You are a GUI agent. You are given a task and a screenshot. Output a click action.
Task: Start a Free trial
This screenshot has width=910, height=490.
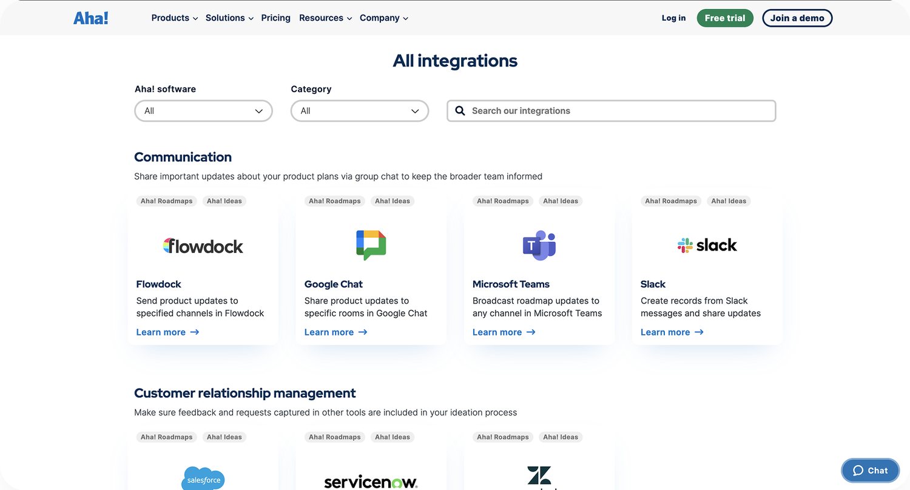pos(725,18)
